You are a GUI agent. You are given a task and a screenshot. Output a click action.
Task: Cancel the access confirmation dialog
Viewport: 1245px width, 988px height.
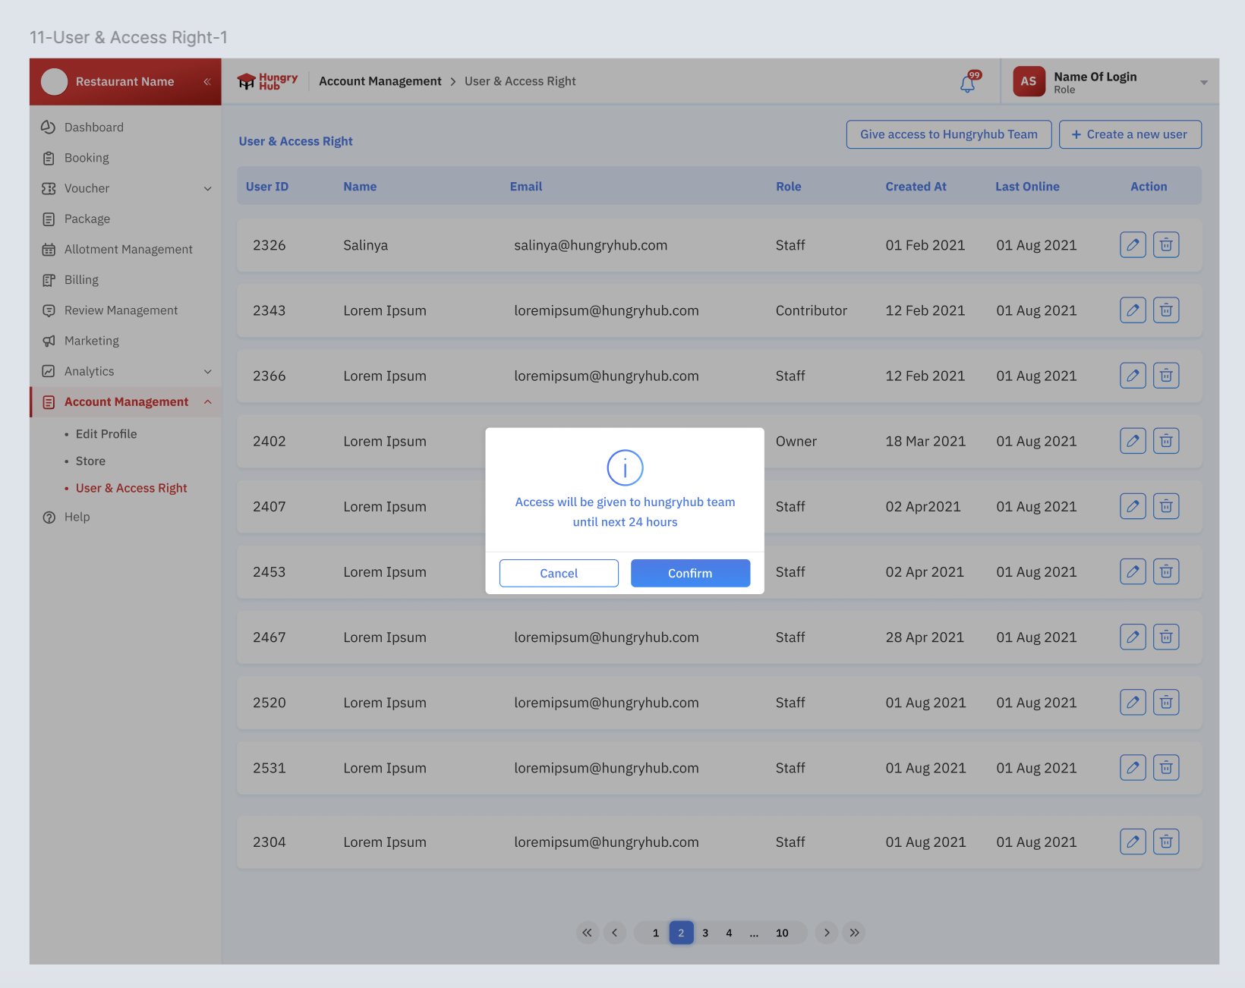click(x=559, y=574)
